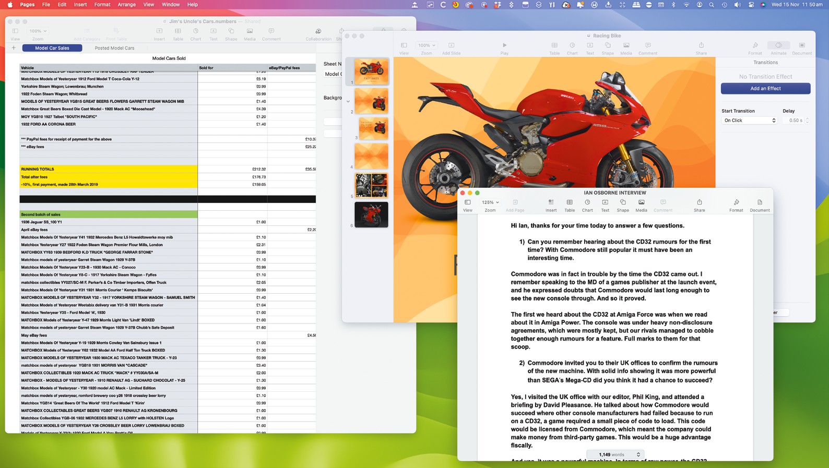Image resolution: width=829 pixels, height=468 pixels.
Task: Click Table icon in the Pages interview window
Action: click(570, 205)
